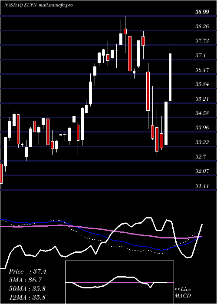Click the highest red candle near 38.36
Image resolution: width=217 pixels, height=304 pixels.
[x=125, y=31]
